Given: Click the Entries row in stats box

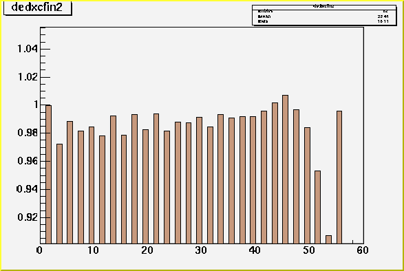Looking at the screenshot, I should tap(324, 11).
